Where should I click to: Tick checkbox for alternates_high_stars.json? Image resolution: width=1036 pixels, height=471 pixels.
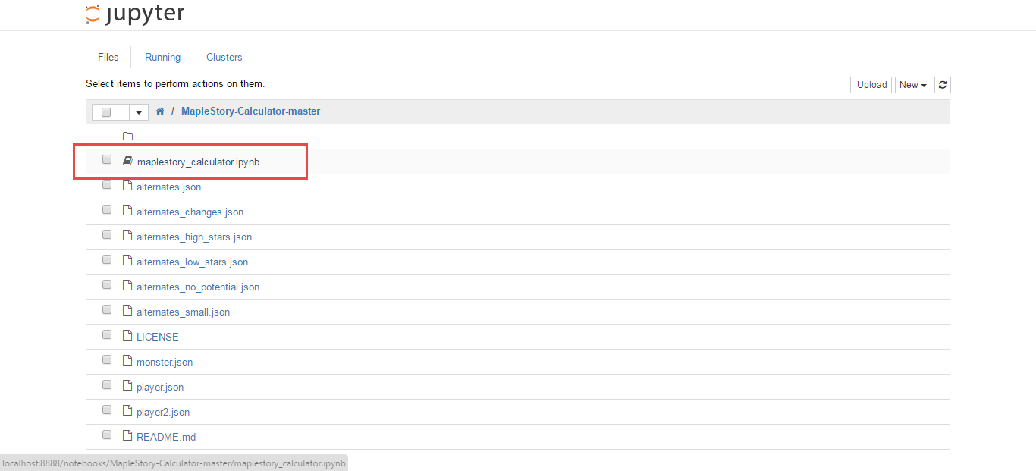tap(107, 234)
